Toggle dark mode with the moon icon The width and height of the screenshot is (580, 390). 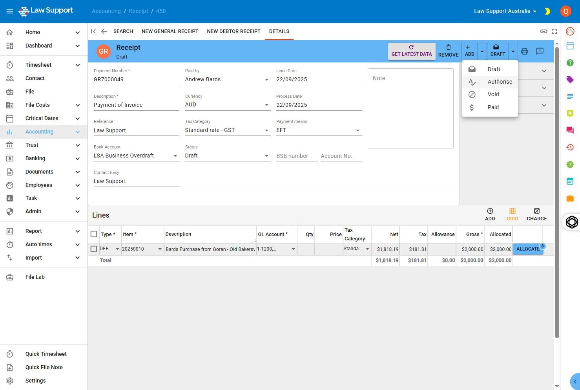click(547, 11)
